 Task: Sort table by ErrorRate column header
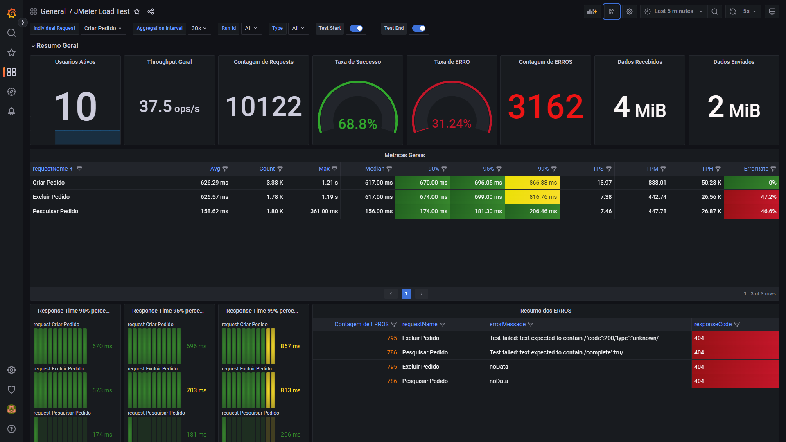[756, 169]
